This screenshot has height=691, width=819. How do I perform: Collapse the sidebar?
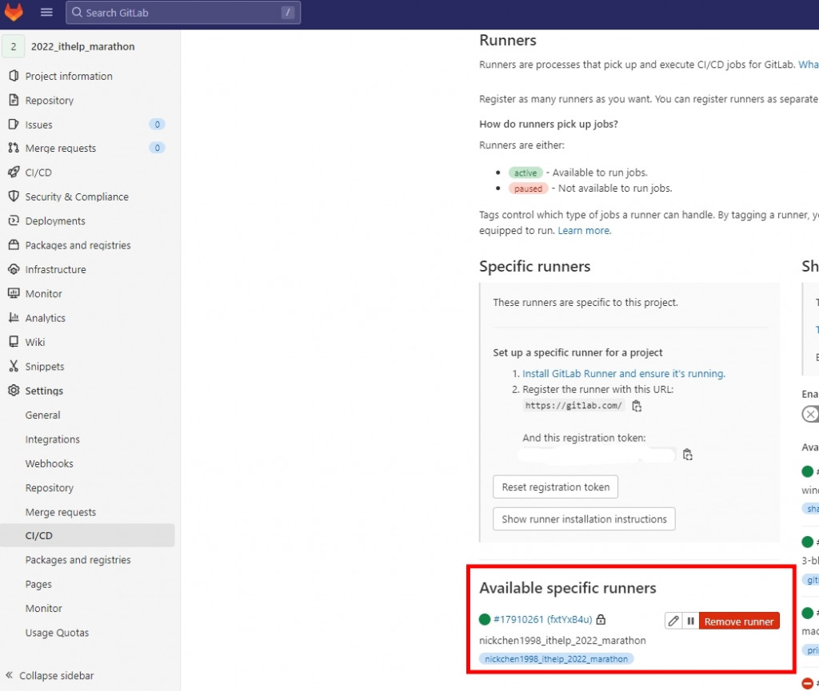point(50,675)
